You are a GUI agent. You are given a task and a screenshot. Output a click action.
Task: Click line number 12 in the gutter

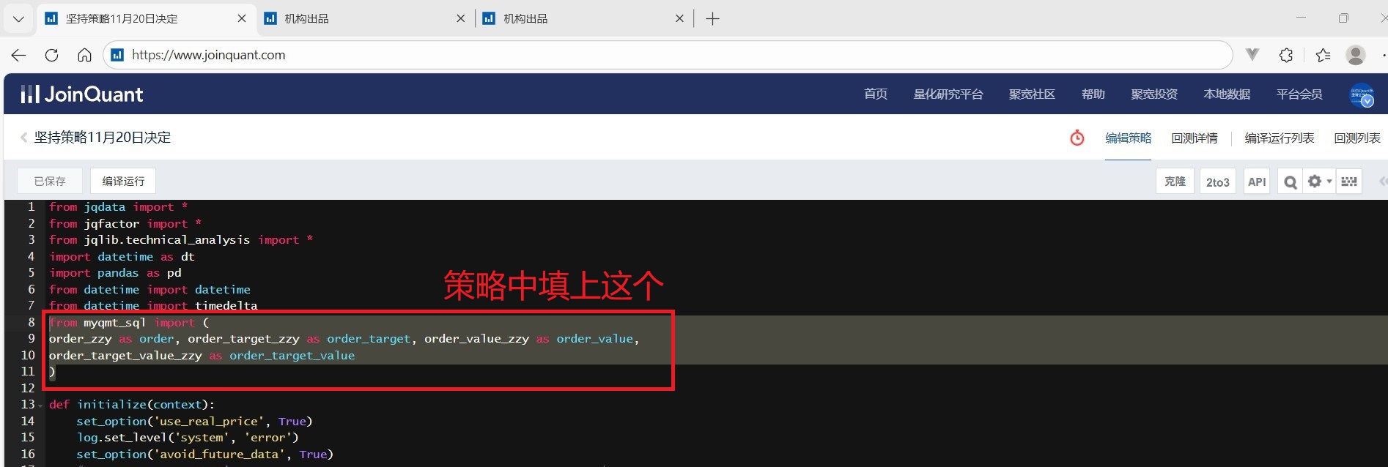coord(28,388)
